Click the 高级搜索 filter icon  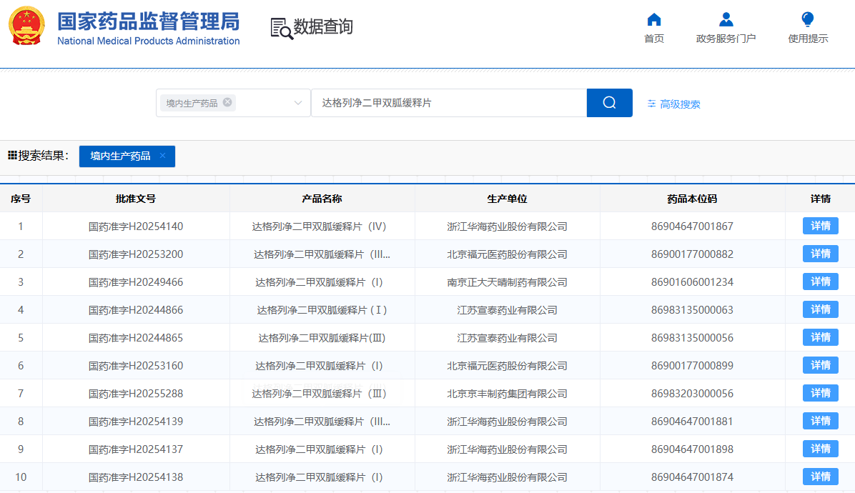pos(651,104)
